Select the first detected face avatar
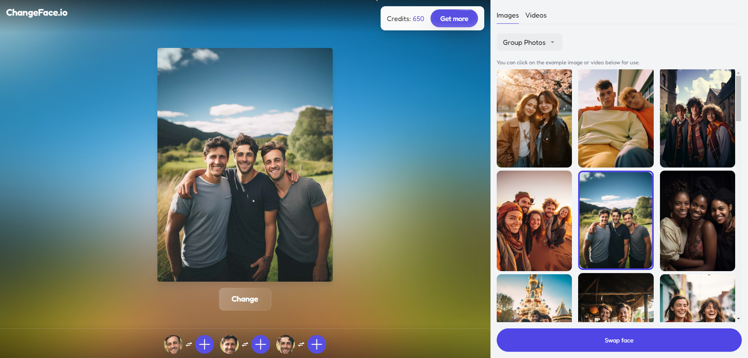The image size is (748, 358). point(173,344)
